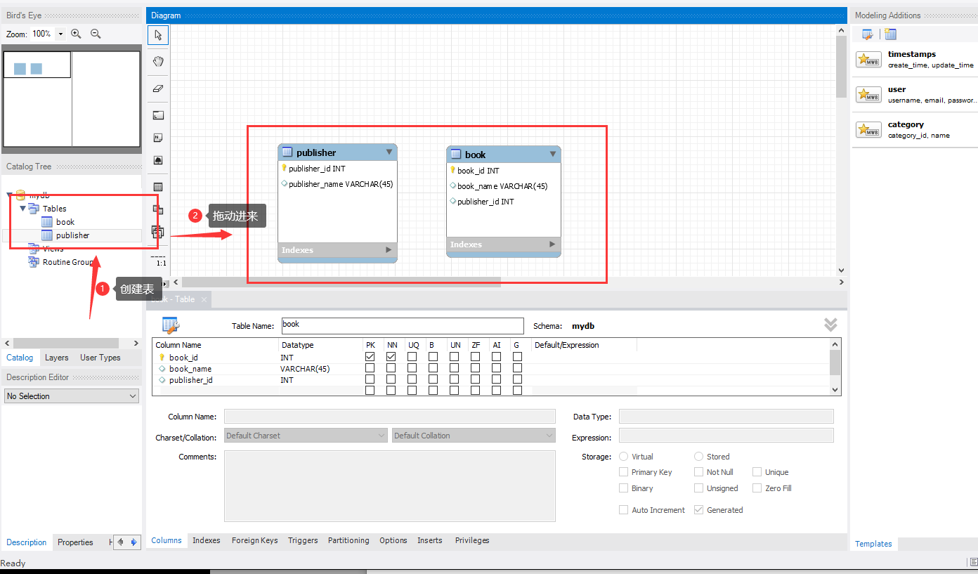Open the Default Charset dropdown
978x574 pixels.
click(x=305, y=435)
